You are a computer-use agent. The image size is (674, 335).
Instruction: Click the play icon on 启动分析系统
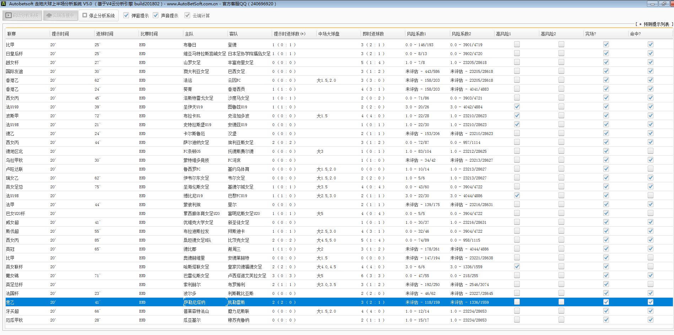pos(9,16)
